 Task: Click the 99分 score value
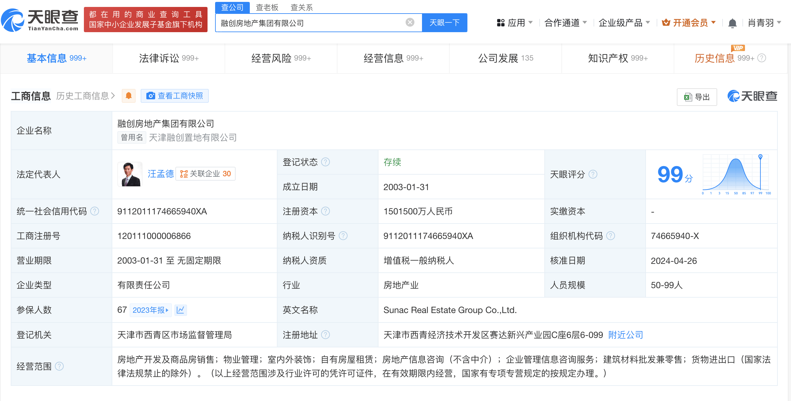pyautogui.click(x=675, y=175)
